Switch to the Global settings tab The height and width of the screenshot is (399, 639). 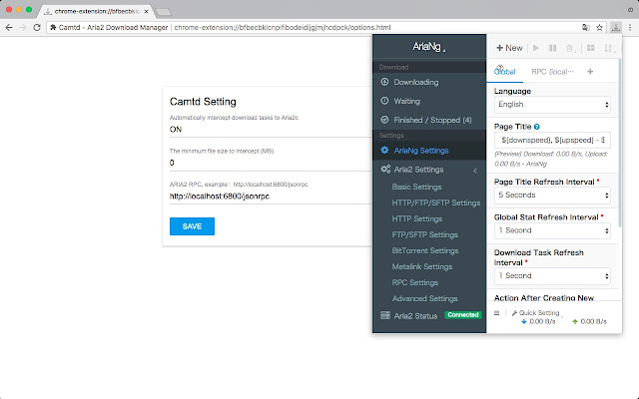tap(505, 72)
